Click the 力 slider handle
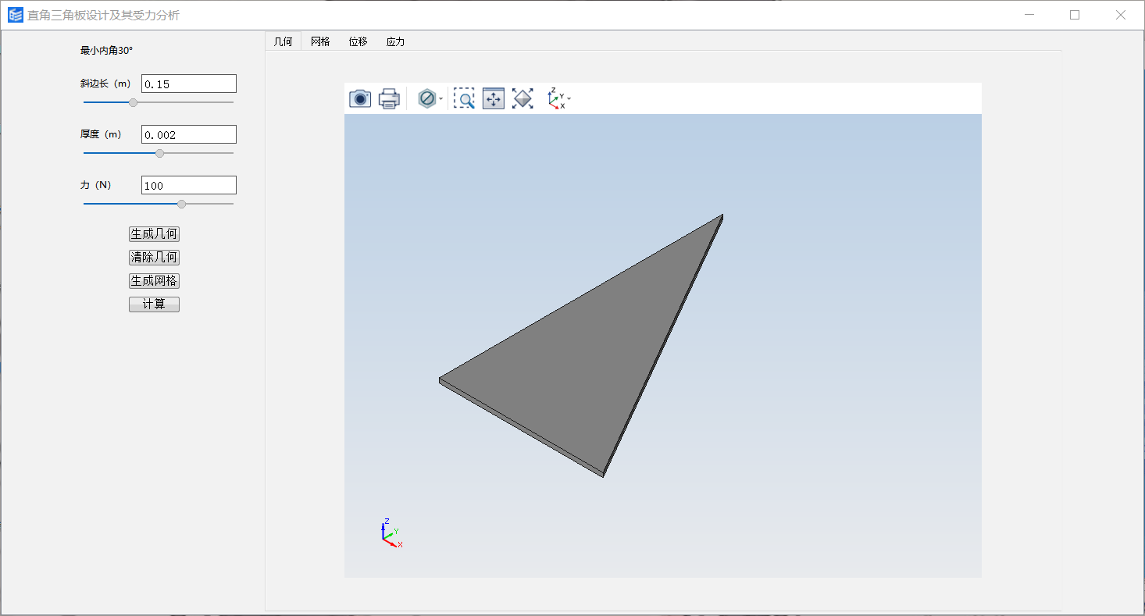 182,204
